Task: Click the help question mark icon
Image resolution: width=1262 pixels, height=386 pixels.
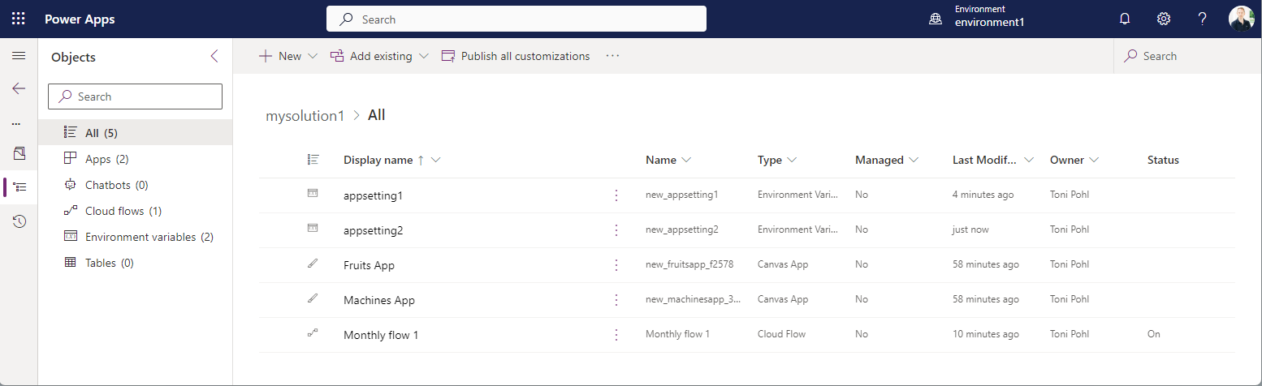Action: tap(1203, 19)
